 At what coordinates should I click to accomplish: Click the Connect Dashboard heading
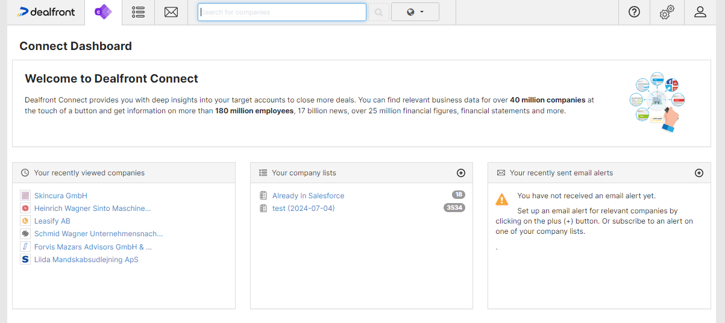tap(75, 46)
